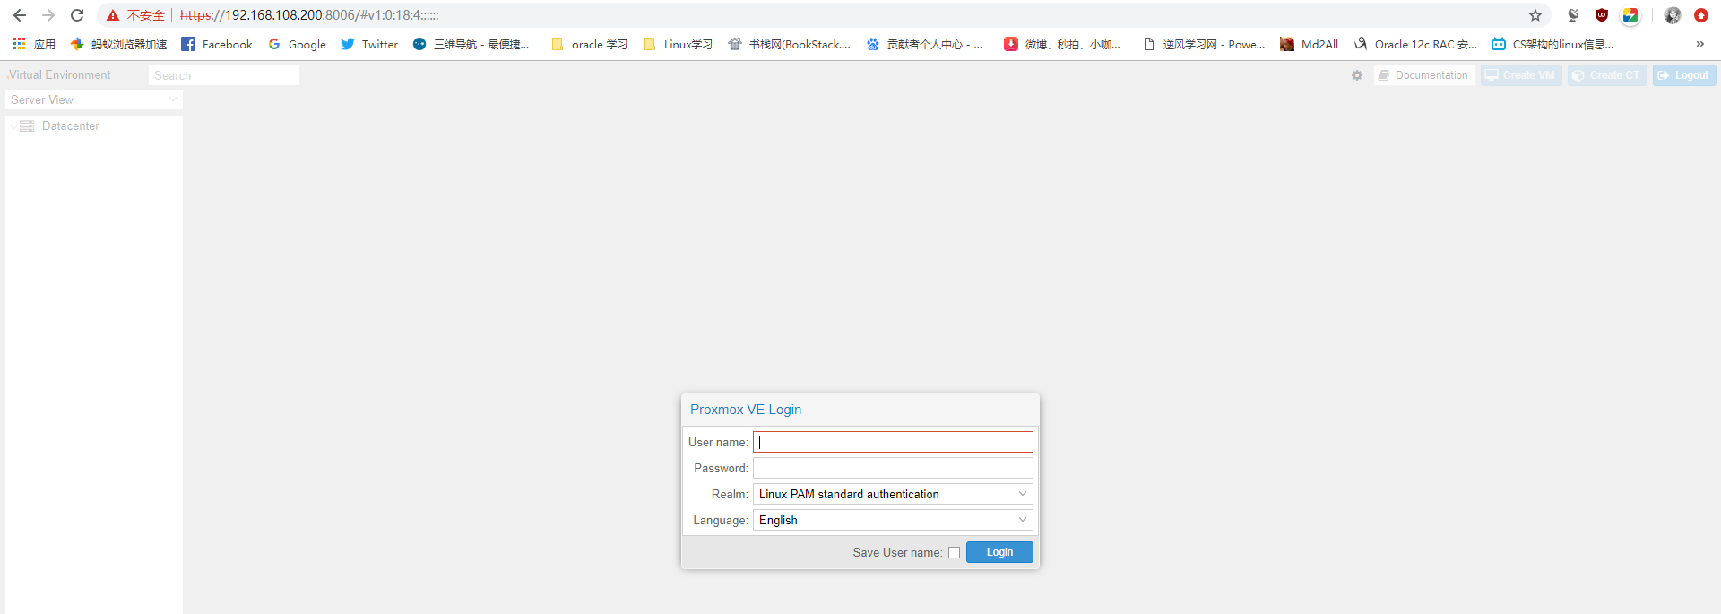Open the Server View selector
The width and height of the screenshot is (1721, 614).
[x=93, y=99]
